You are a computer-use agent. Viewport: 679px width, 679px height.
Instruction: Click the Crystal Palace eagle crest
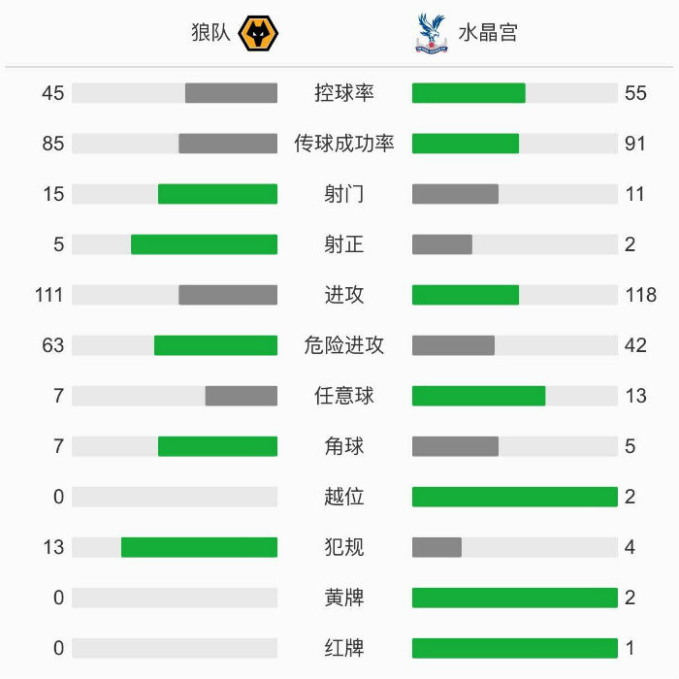430,33
